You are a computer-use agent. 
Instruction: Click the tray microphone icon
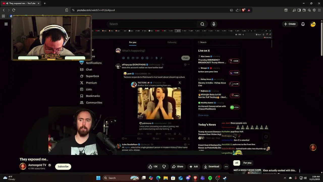(295, 178)
